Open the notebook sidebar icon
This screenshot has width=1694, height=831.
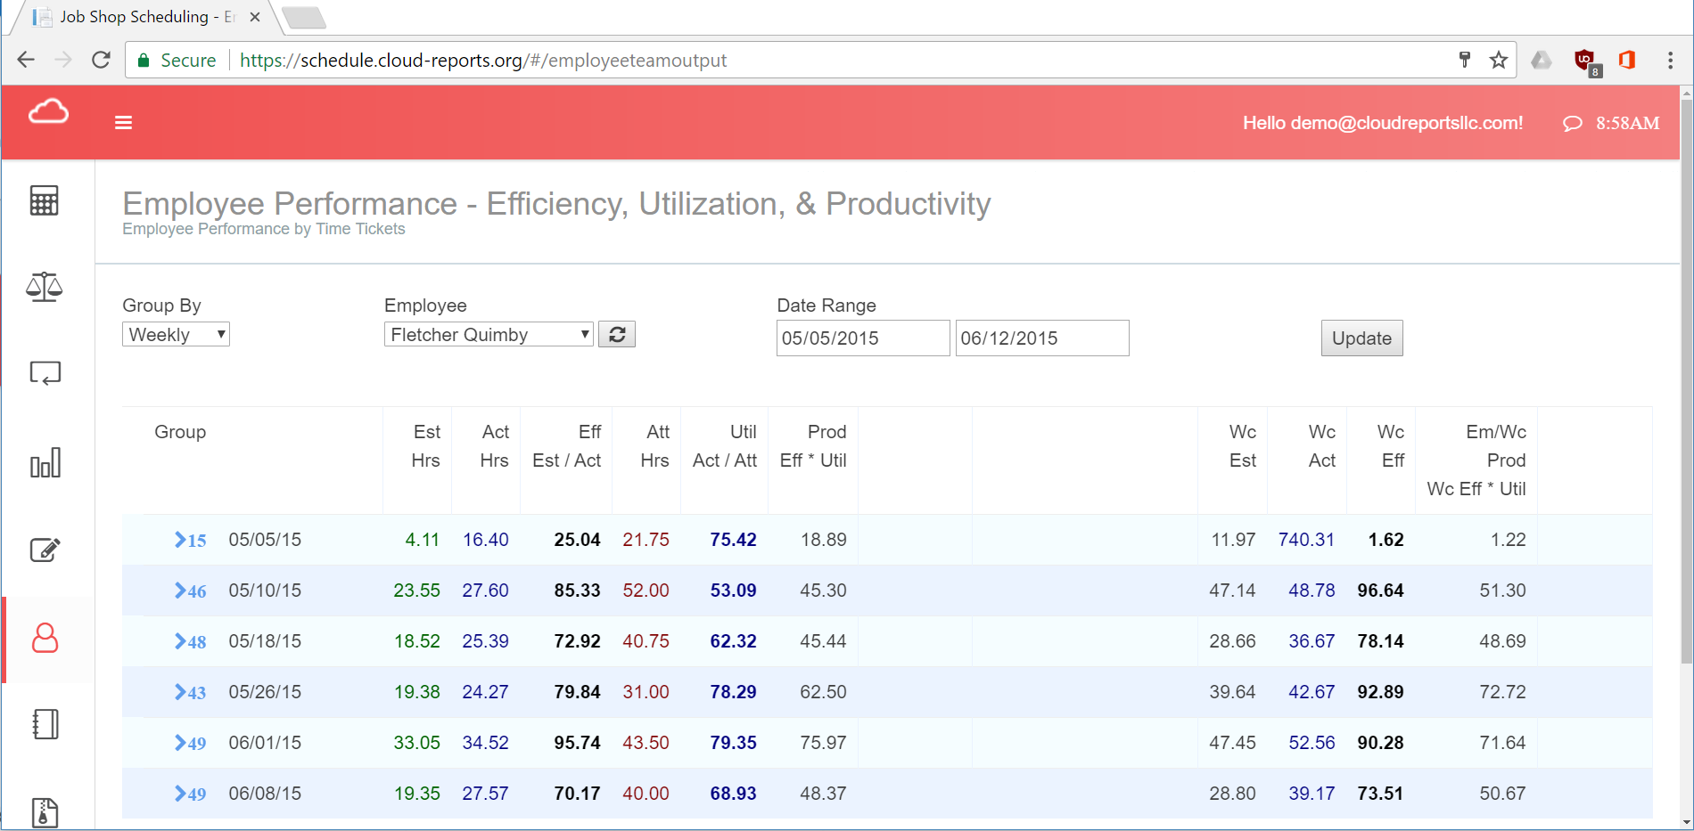[x=45, y=724]
